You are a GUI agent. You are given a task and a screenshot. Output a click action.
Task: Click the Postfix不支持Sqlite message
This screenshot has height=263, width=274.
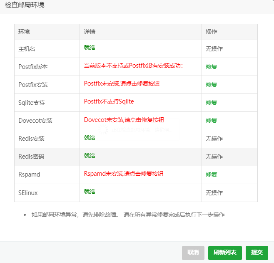point(109,101)
